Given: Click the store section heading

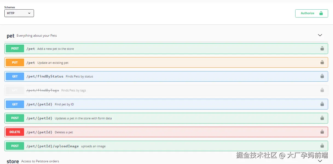Looking at the screenshot, I should pos(13,161).
